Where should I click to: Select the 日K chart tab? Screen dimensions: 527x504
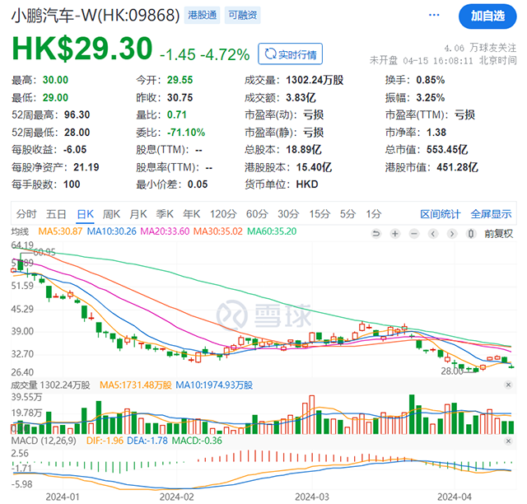click(85, 214)
